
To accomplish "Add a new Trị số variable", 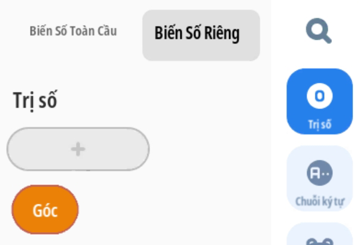I will (x=78, y=149).
